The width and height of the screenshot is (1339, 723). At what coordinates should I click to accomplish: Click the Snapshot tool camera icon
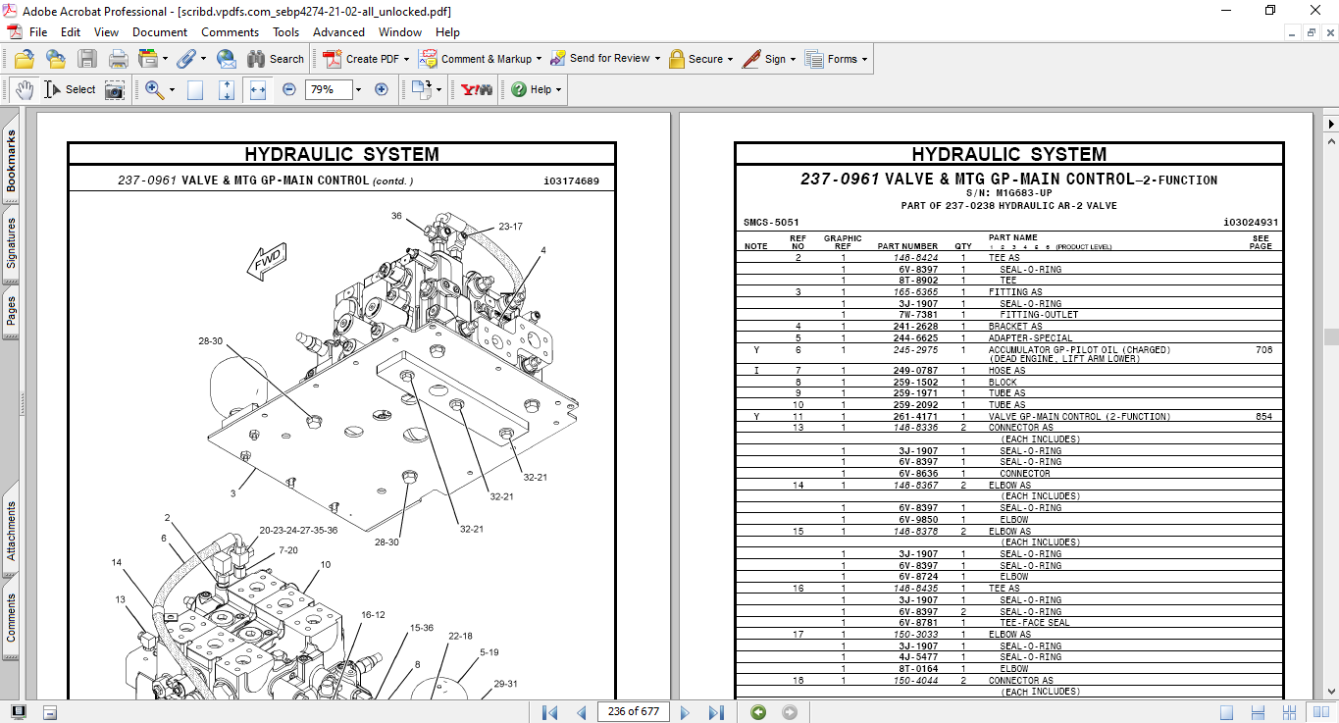(x=115, y=89)
